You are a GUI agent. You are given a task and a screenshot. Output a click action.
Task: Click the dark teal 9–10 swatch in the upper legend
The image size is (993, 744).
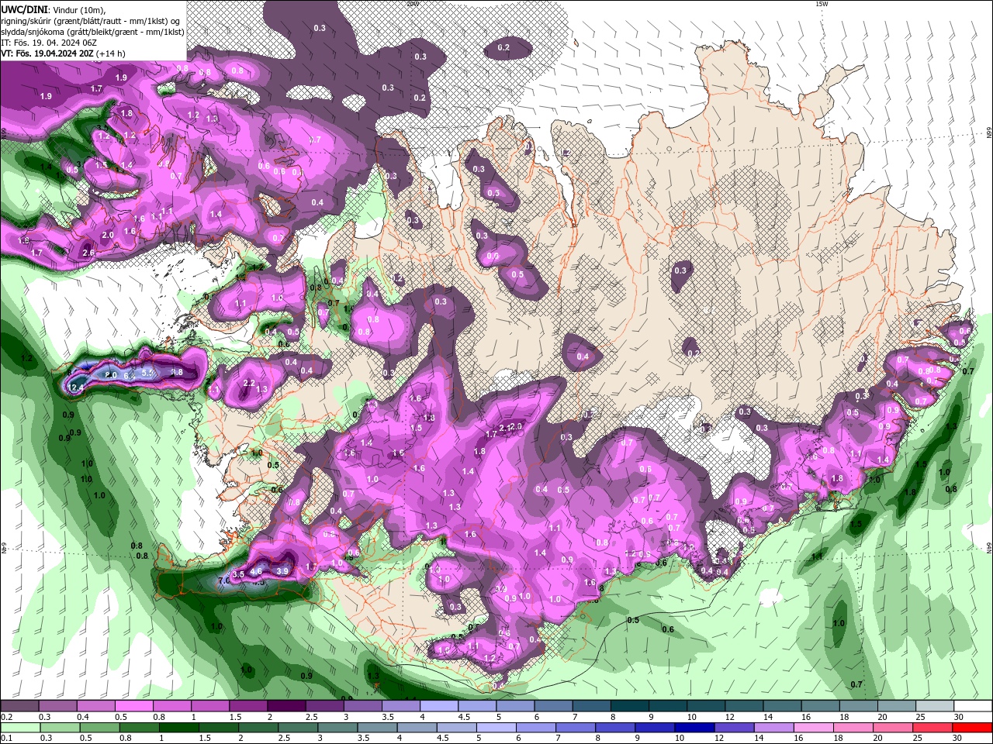click(667, 706)
